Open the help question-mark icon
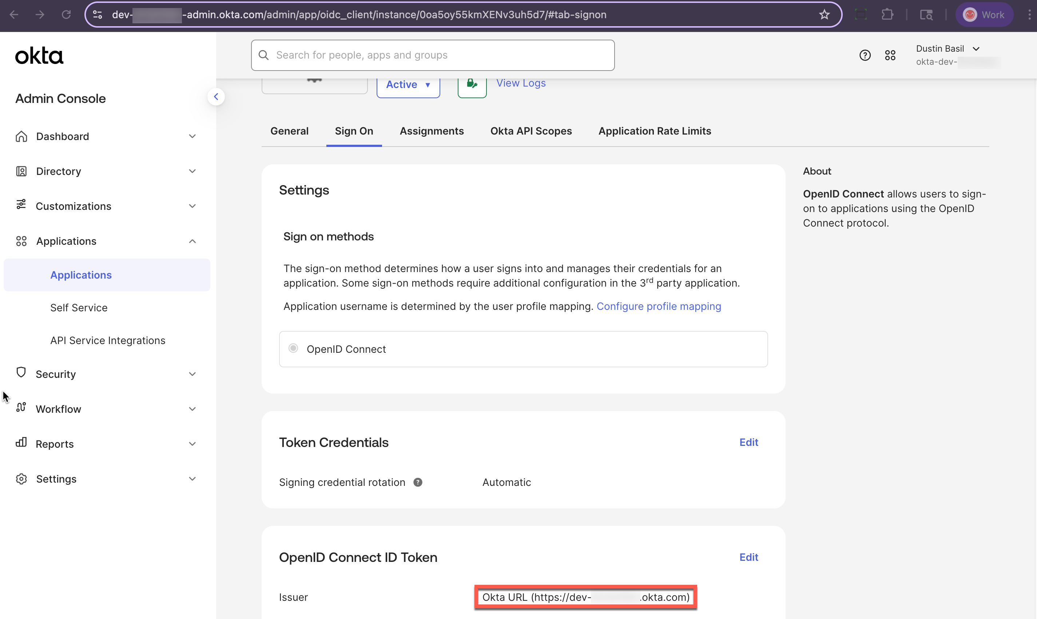Viewport: 1037px width, 619px height. [x=865, y=55]
